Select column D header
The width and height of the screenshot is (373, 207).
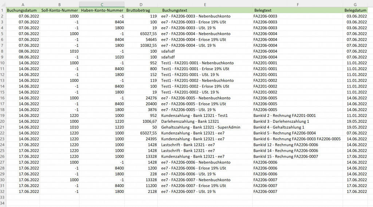141,4
